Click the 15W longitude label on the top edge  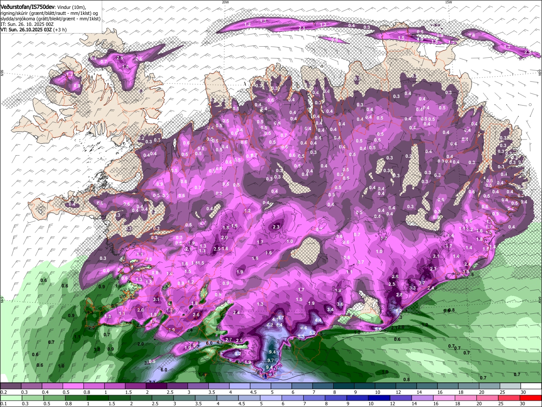pos(448,2)
